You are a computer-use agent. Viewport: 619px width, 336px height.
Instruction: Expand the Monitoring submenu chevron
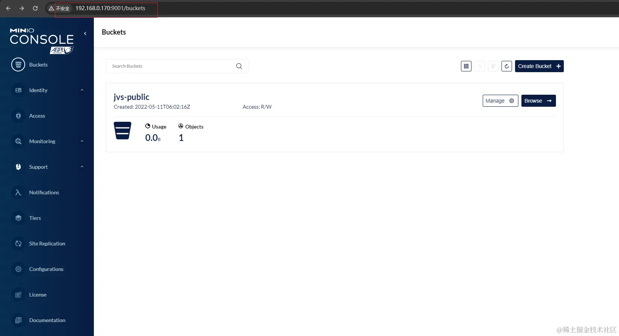(82, 141)
